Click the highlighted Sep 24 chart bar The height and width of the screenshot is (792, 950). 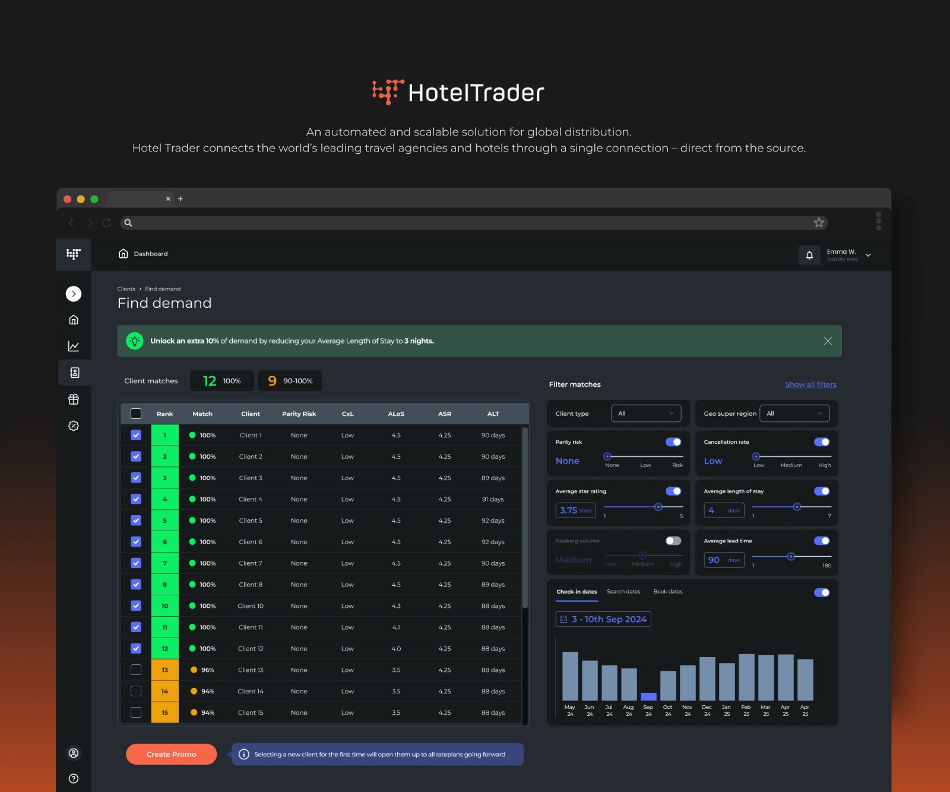click(x=648, y=696)
